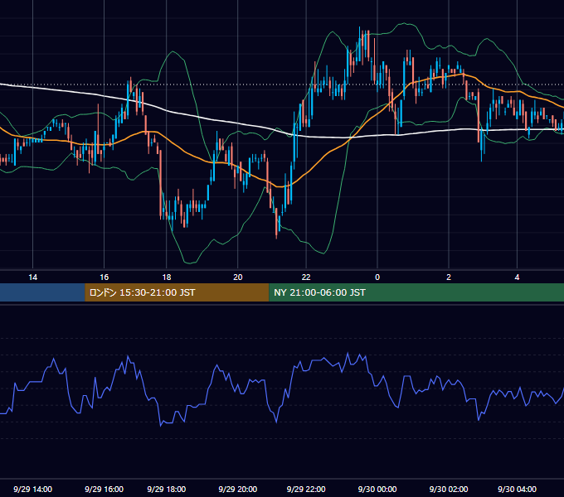Viewport: 564px width, 497px height.
Task: Click the 9/29 16:00 date label
Action: [x=104, y=489]
